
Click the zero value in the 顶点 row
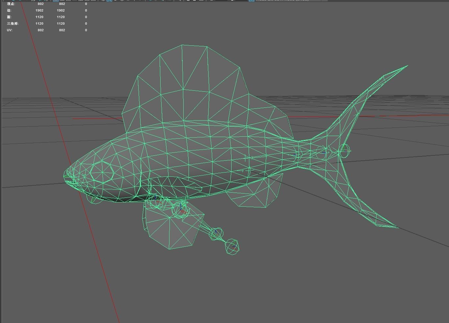[86, 4]
